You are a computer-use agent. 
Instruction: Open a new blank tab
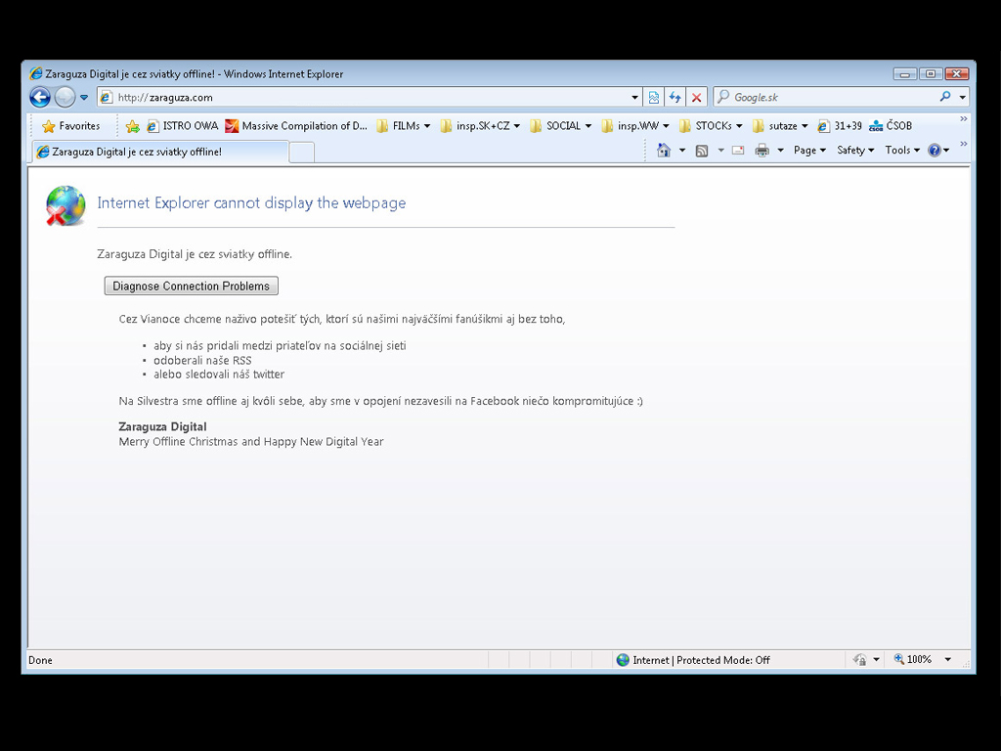click(x=301, y=153)
